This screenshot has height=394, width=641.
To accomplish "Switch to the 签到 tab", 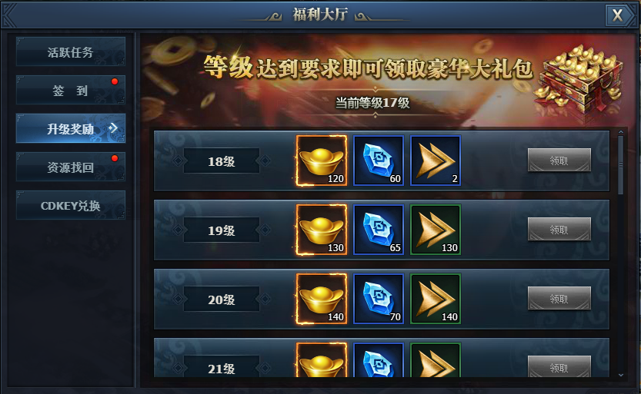I will [x=71, y=90].
